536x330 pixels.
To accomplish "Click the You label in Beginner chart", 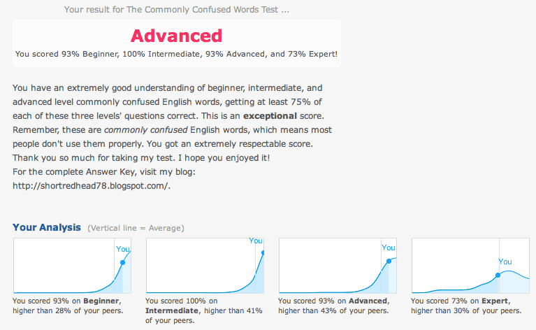I will 123,249.
